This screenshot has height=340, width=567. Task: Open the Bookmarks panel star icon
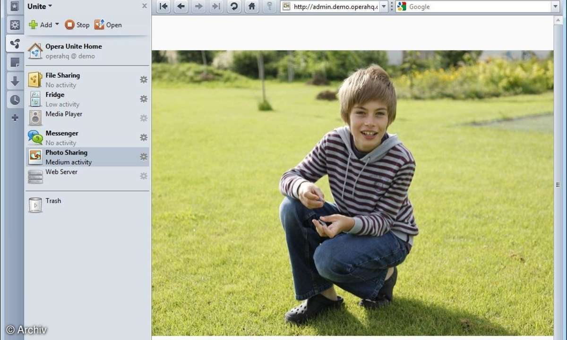tap(15, 7)
